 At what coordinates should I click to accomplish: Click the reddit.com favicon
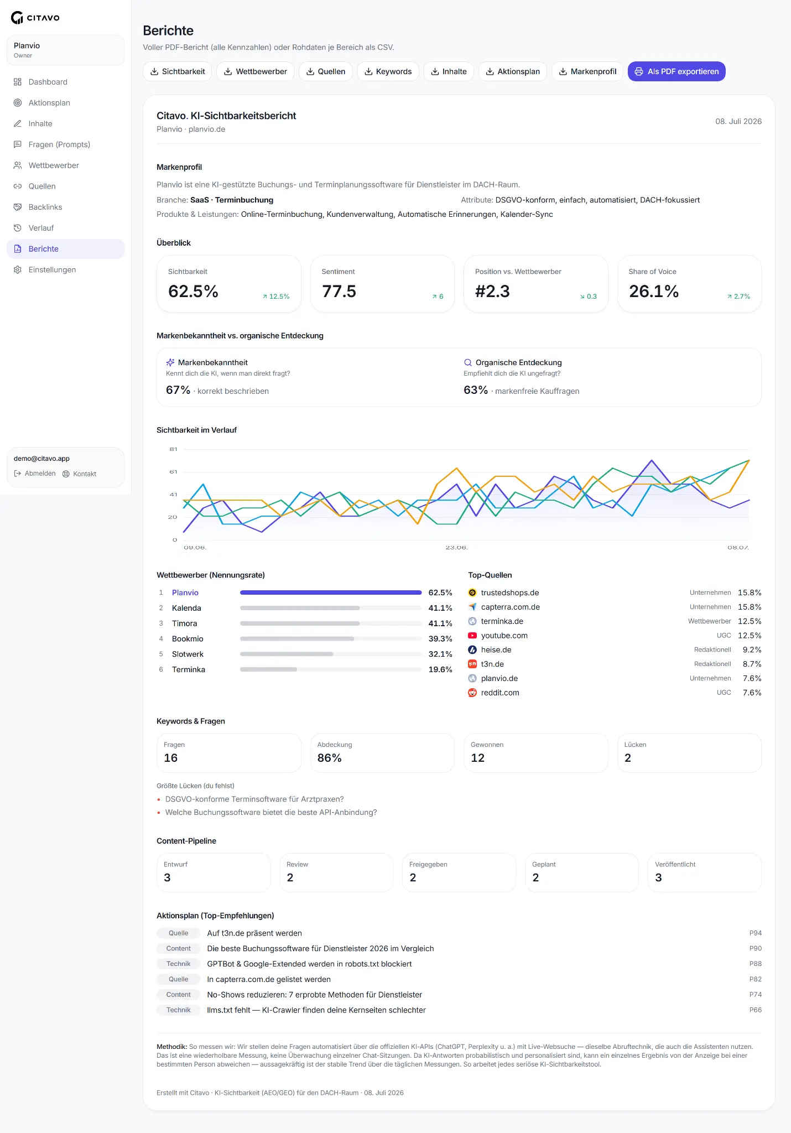472,693
